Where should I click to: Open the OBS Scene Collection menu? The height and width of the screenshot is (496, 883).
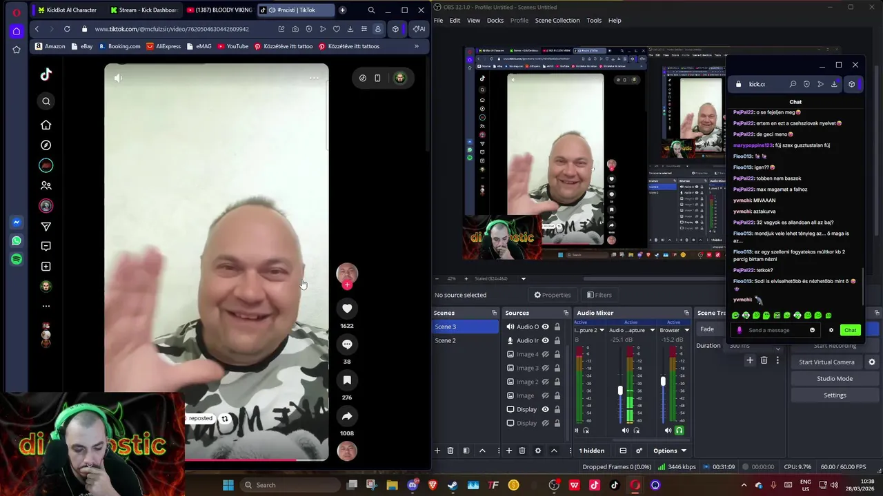pyautogui.click(x=557, y=20)
